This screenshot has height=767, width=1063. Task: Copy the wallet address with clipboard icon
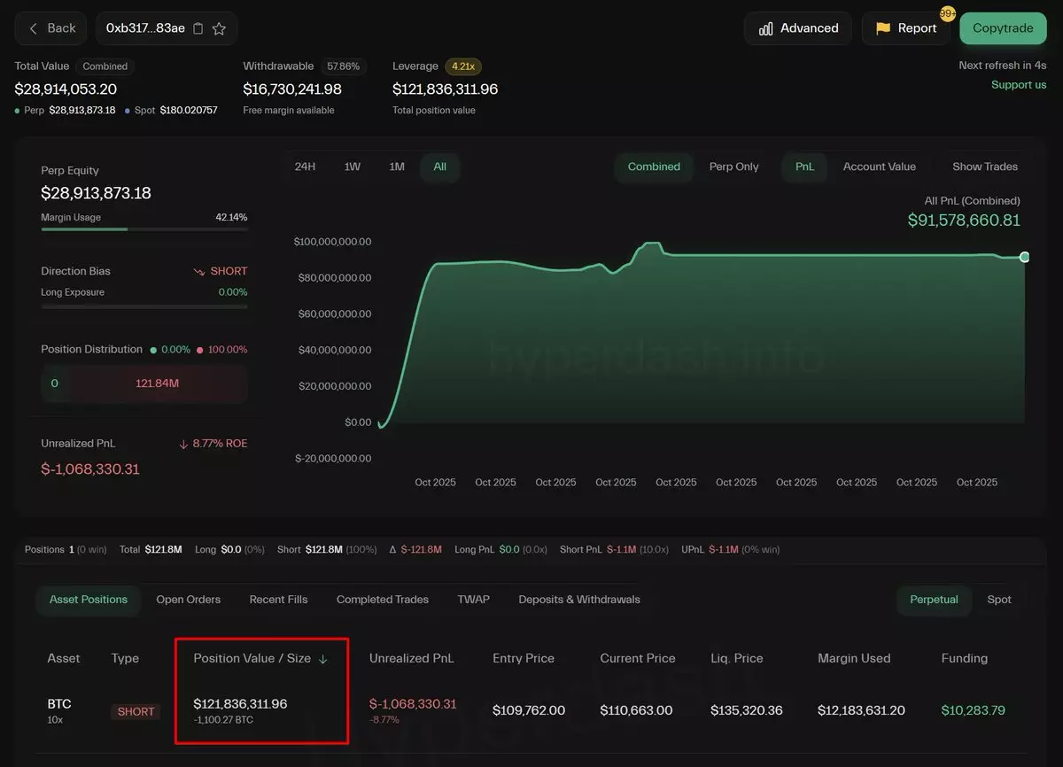click(x=198, y=28)
